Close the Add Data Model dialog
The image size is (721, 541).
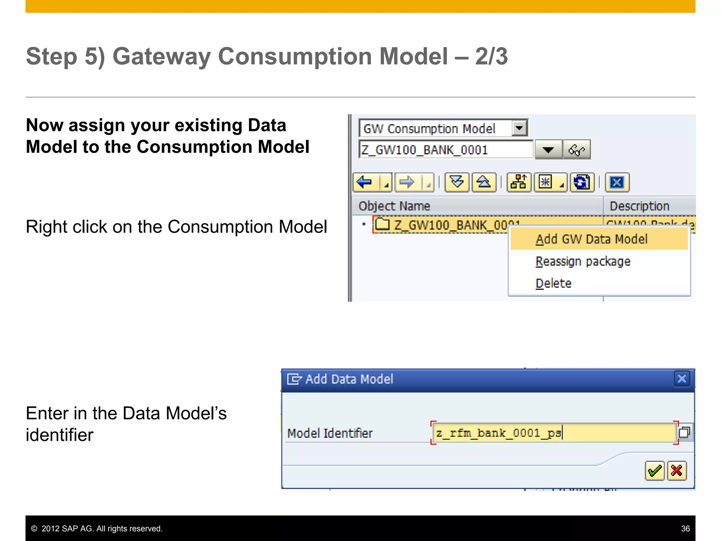click(682, 379)
